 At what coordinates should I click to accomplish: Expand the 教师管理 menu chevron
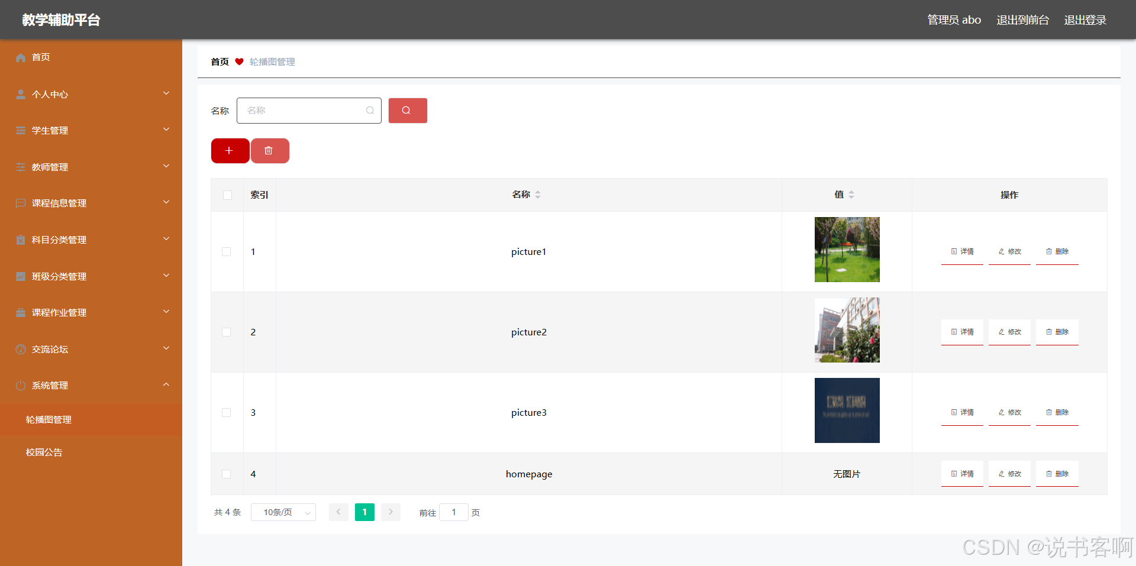point(166,166)
